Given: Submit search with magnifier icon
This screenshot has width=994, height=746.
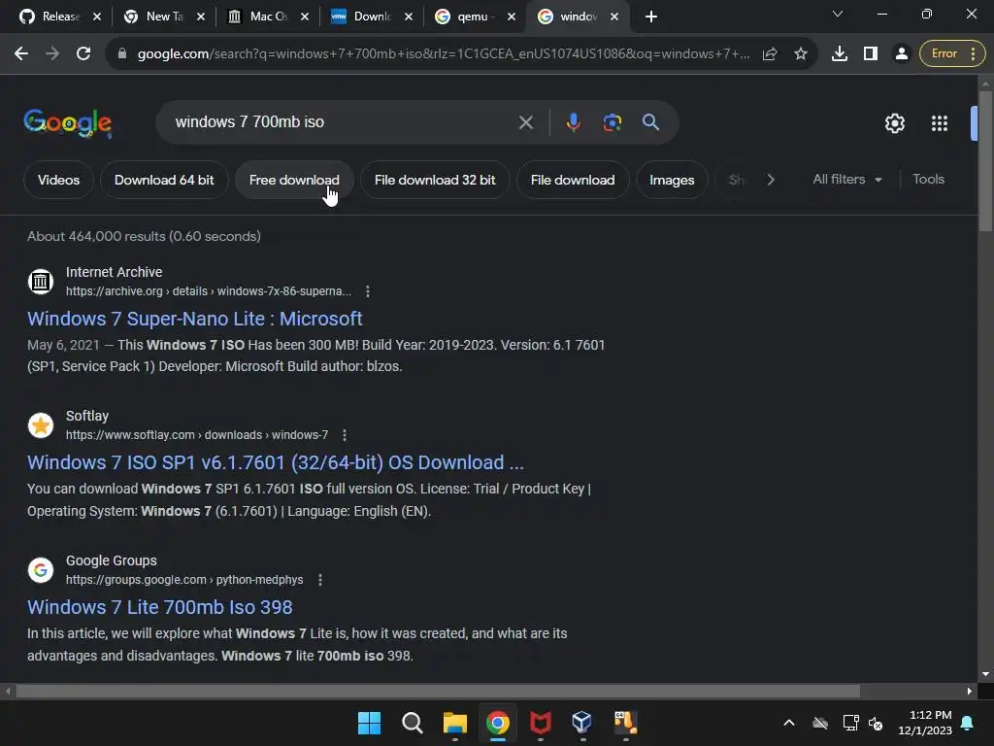Looking at the screenshot, I should (650, 121).
